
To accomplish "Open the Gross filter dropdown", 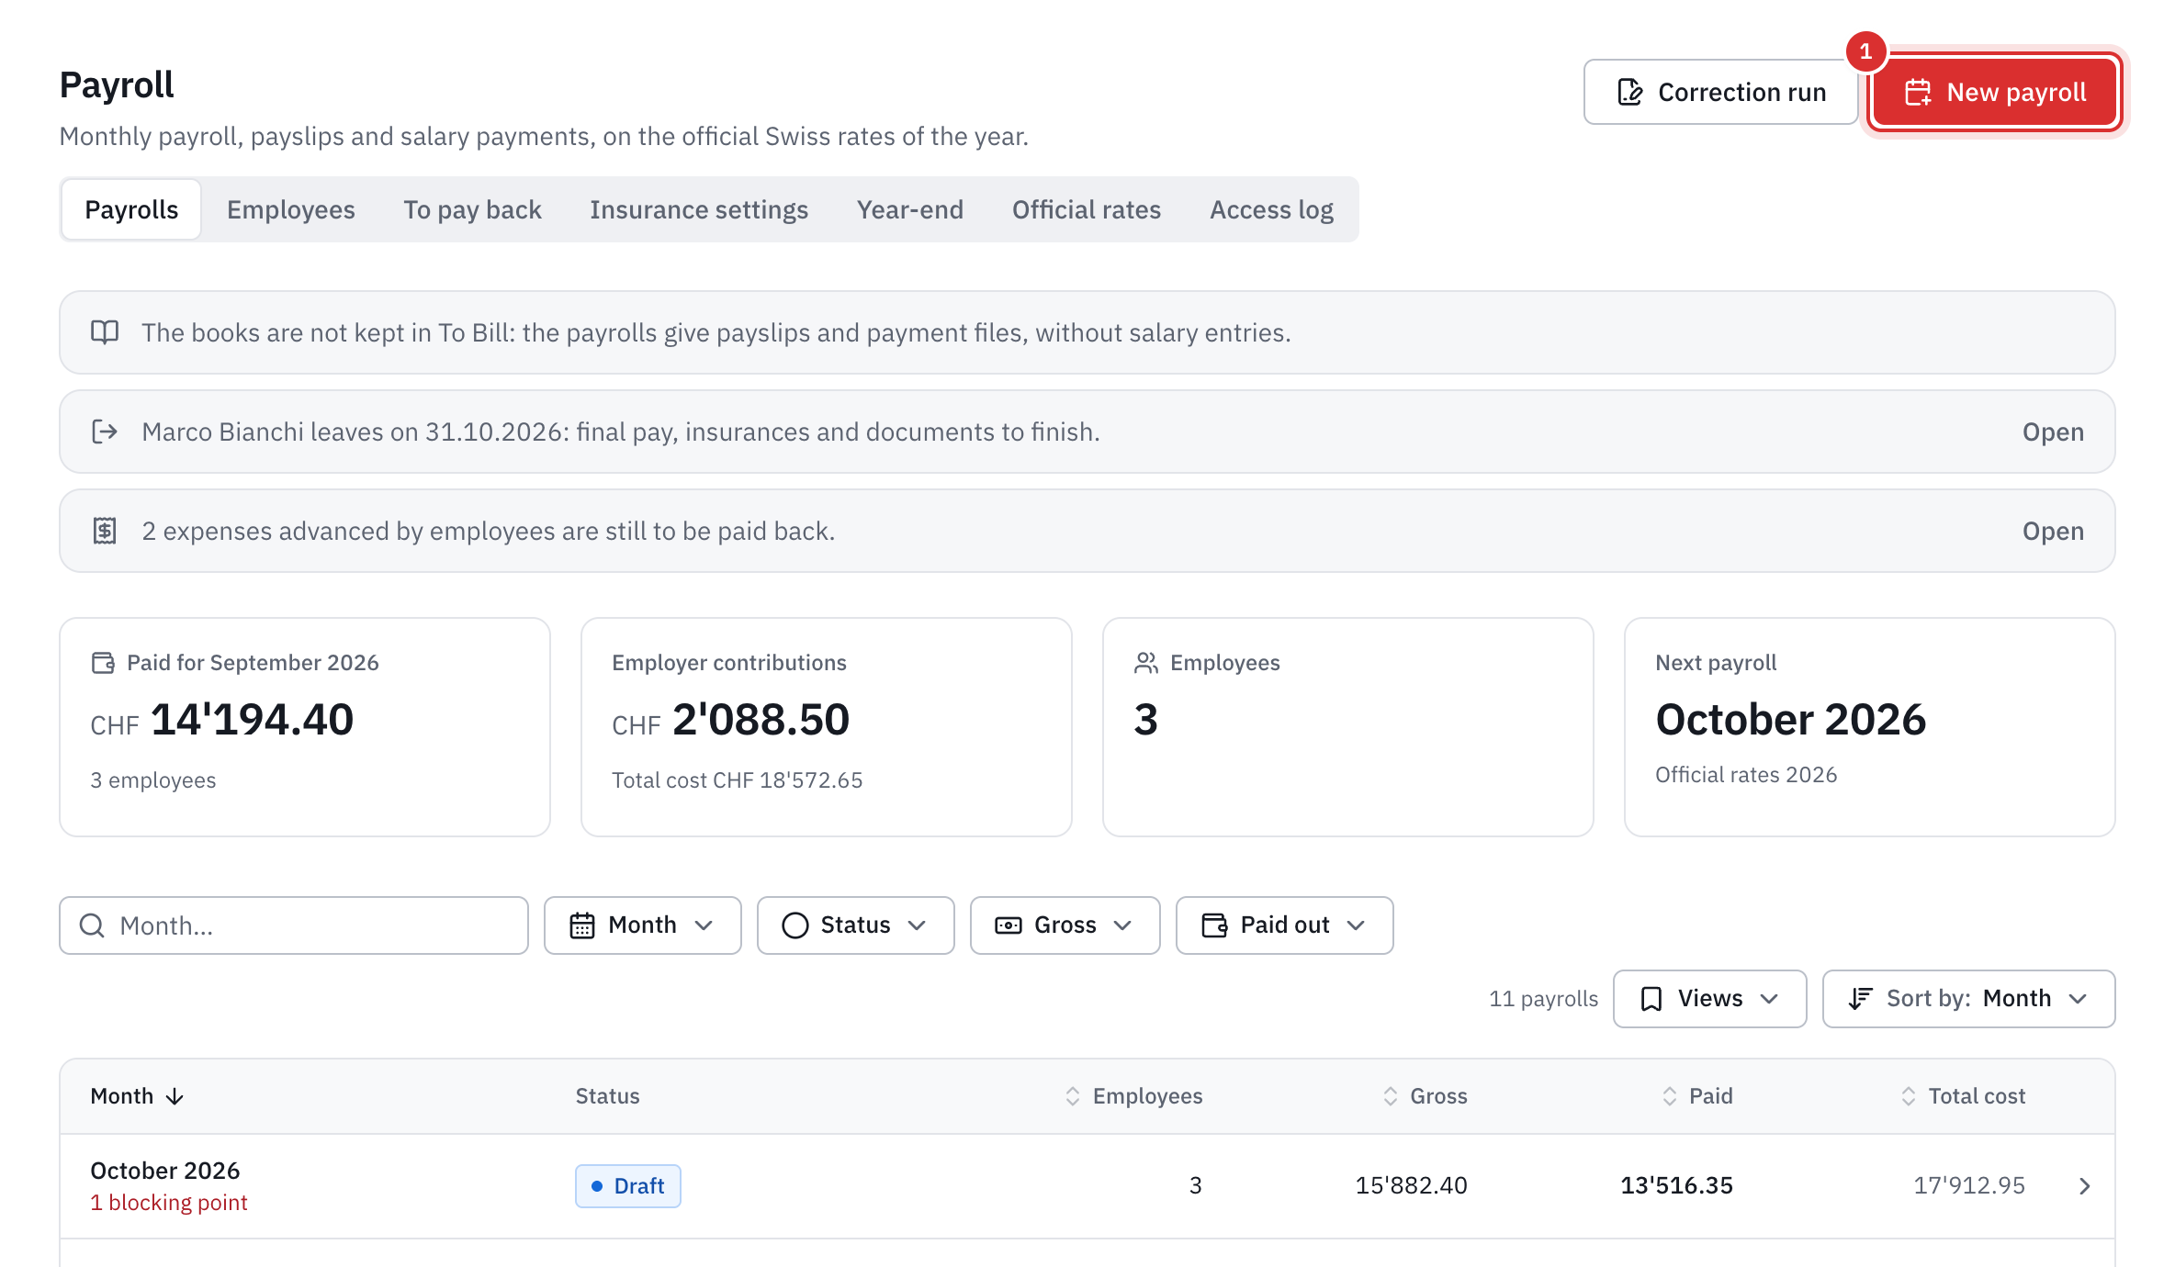I will (1065, 925).
